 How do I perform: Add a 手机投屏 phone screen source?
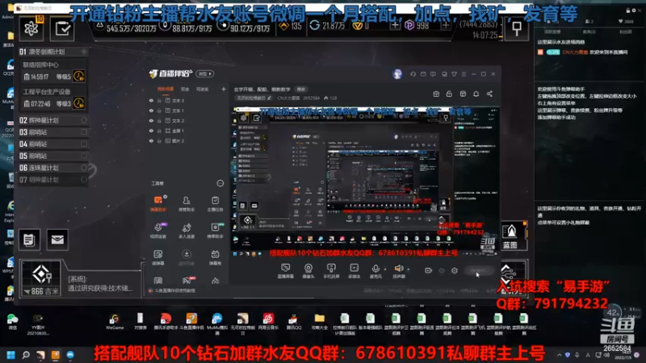pyautogui.click(x=331, y=271)
